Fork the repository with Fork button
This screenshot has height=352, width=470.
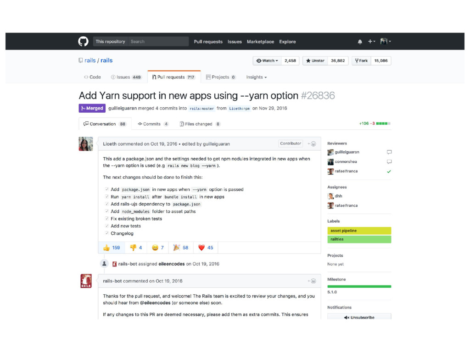[362, 61]
